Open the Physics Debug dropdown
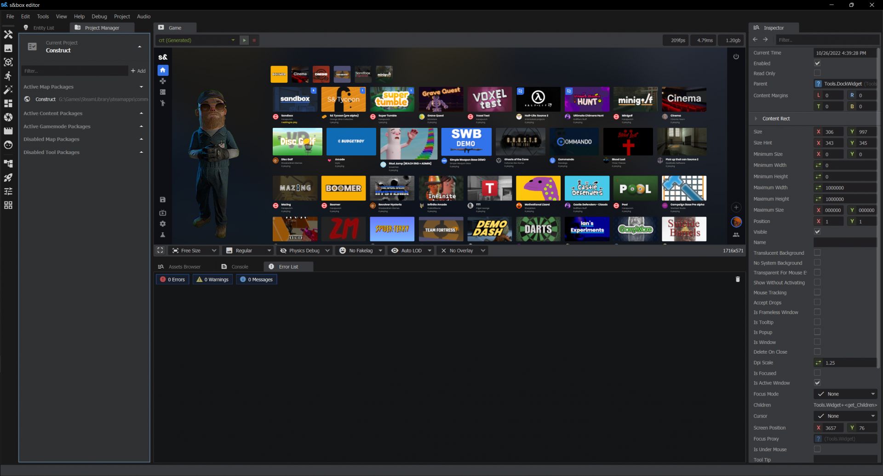Image resolution: width=883 pixels, height=476 pixels. coord(304,251)
